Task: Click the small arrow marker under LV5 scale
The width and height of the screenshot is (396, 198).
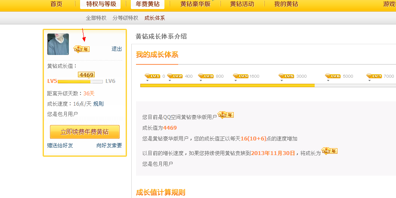Action: (x=282, y=81)
